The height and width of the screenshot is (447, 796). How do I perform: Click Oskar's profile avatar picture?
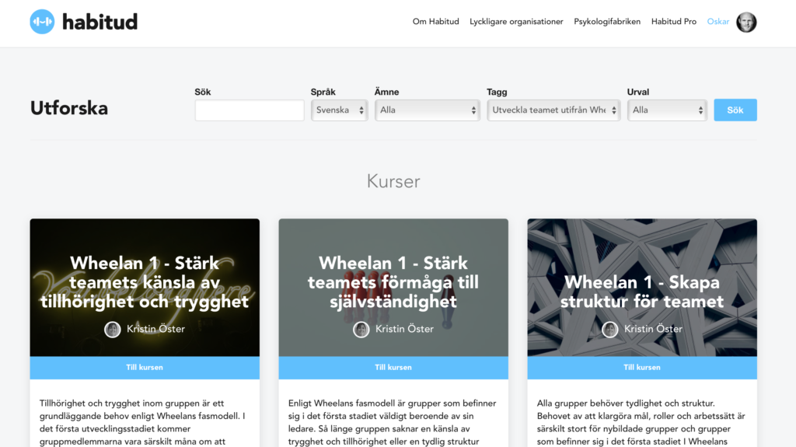(x=746, y=22)
